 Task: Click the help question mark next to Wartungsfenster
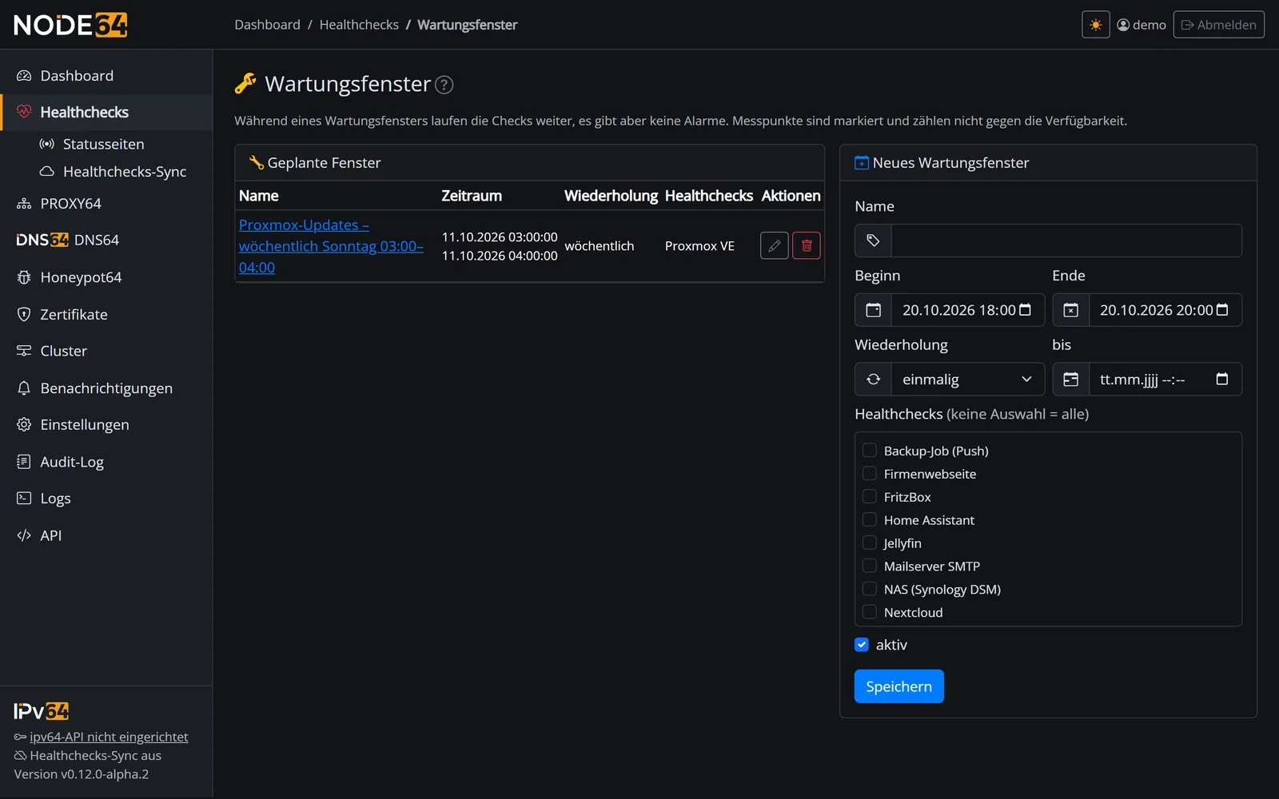[x=444, y=85]
